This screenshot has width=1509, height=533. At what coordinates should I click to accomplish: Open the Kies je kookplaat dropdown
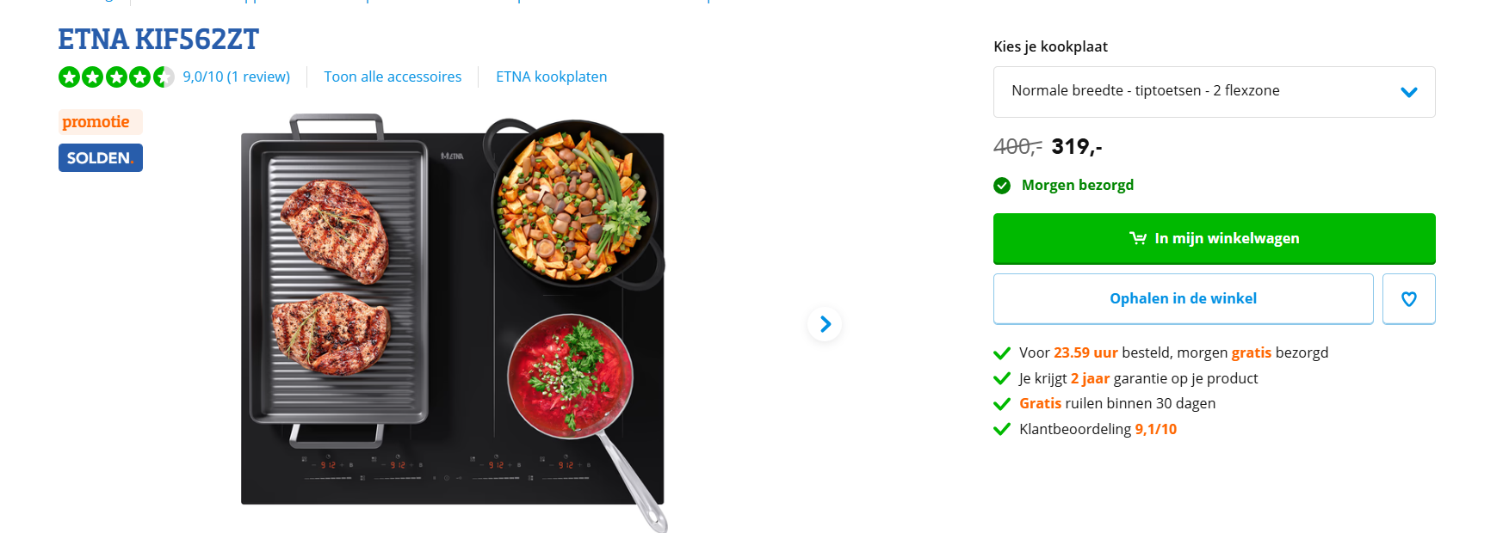(x=1214, y=92)
